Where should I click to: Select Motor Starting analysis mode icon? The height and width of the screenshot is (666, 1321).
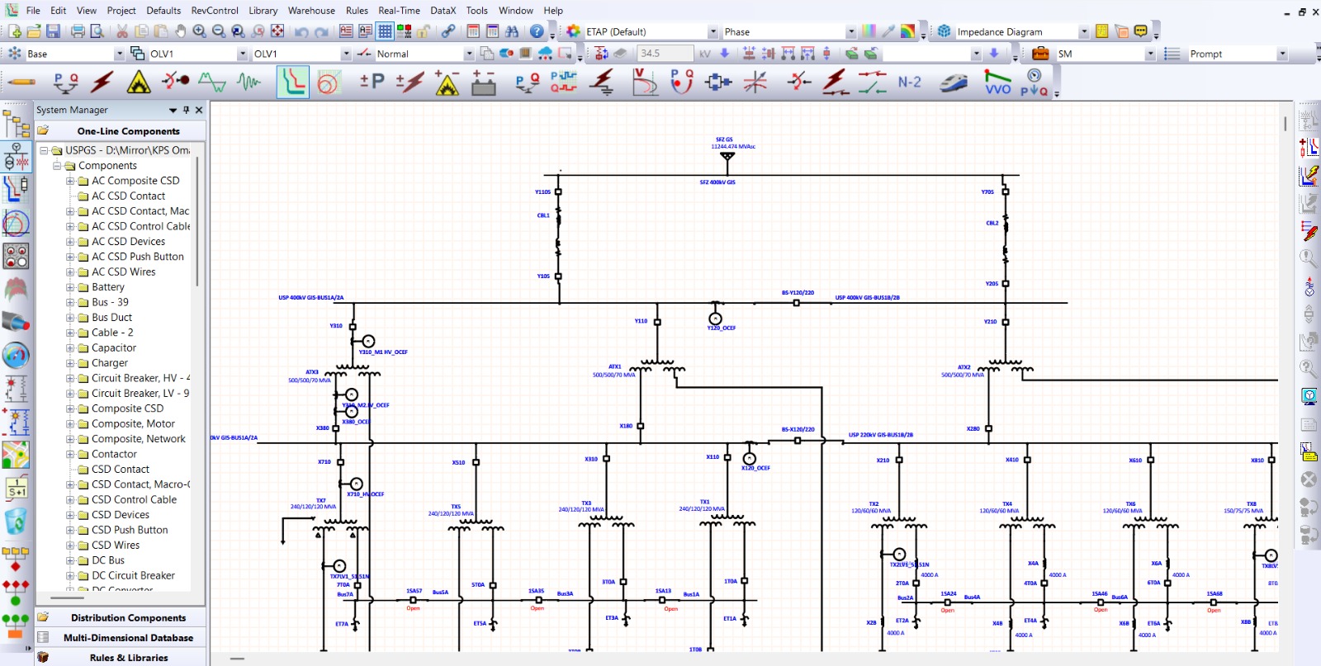click(175, 82)
